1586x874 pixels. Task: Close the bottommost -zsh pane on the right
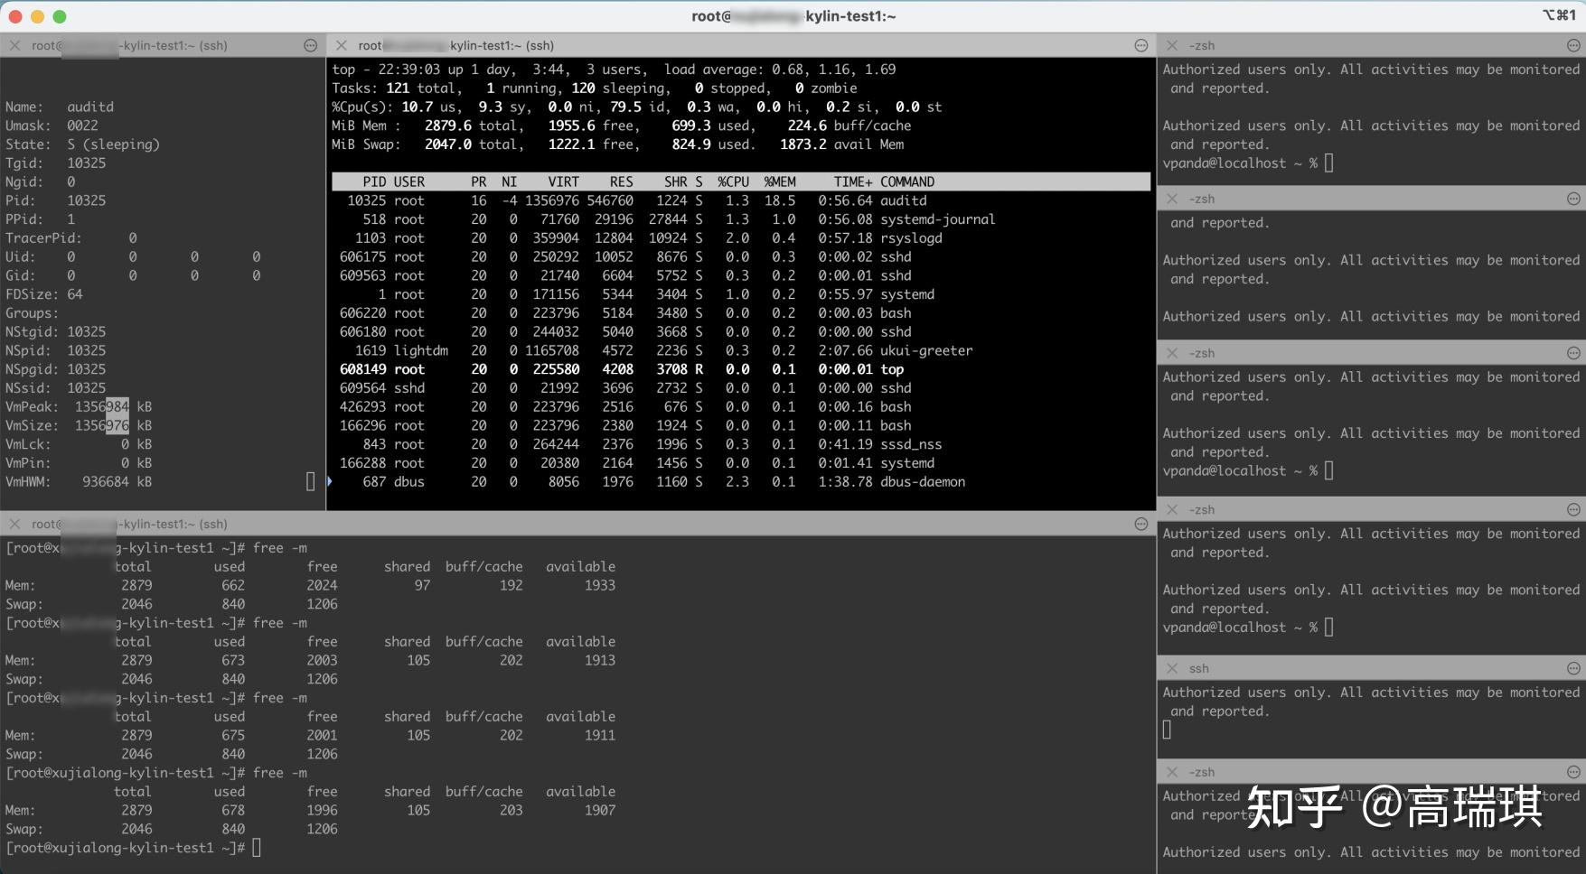(1172, 772)
